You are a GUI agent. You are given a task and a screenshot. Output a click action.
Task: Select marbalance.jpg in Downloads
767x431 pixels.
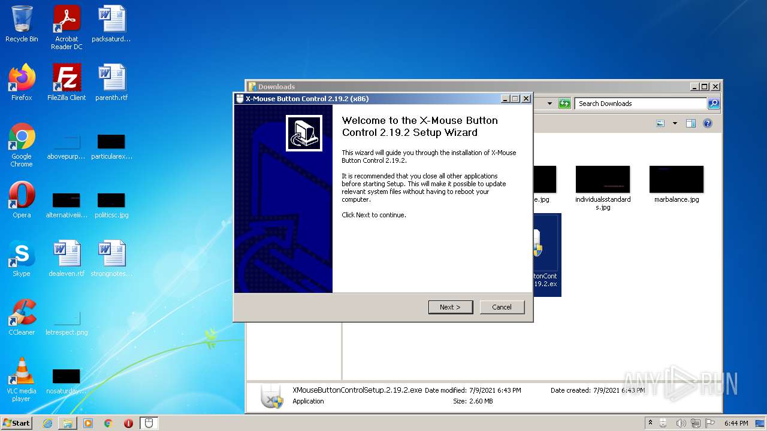(x=677, y=184)
